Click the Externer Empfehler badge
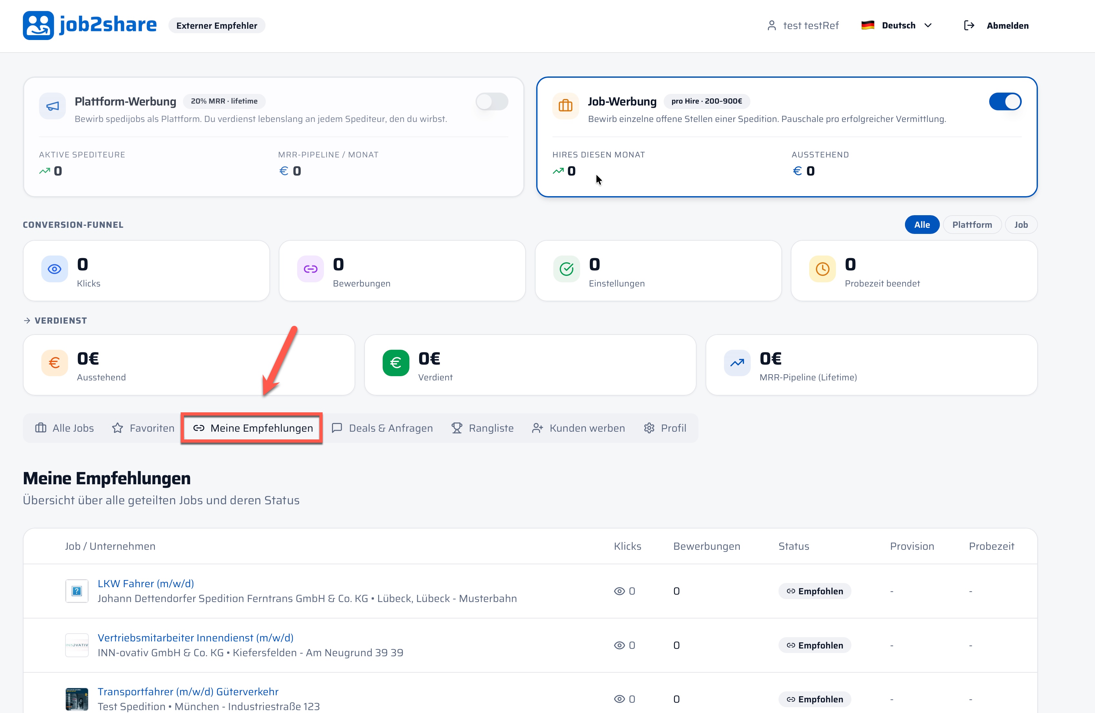 pos(217,26)
